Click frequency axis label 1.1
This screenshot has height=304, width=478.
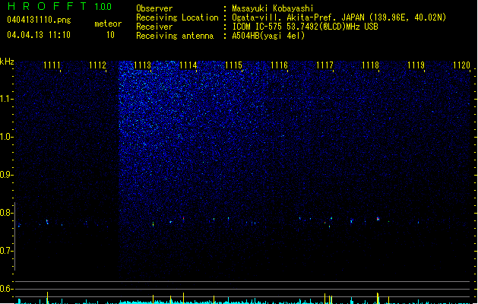pos(5,99)
